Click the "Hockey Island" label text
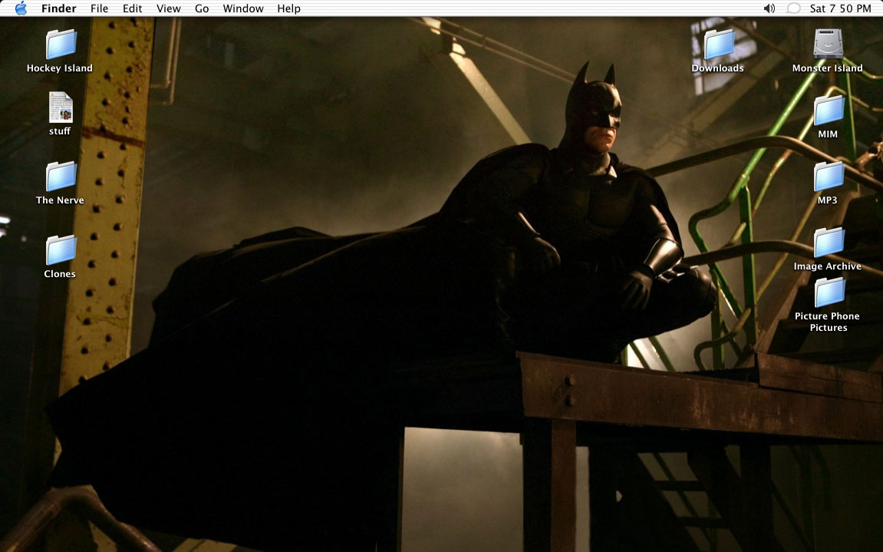883x552 pixels. click(60, 68)
